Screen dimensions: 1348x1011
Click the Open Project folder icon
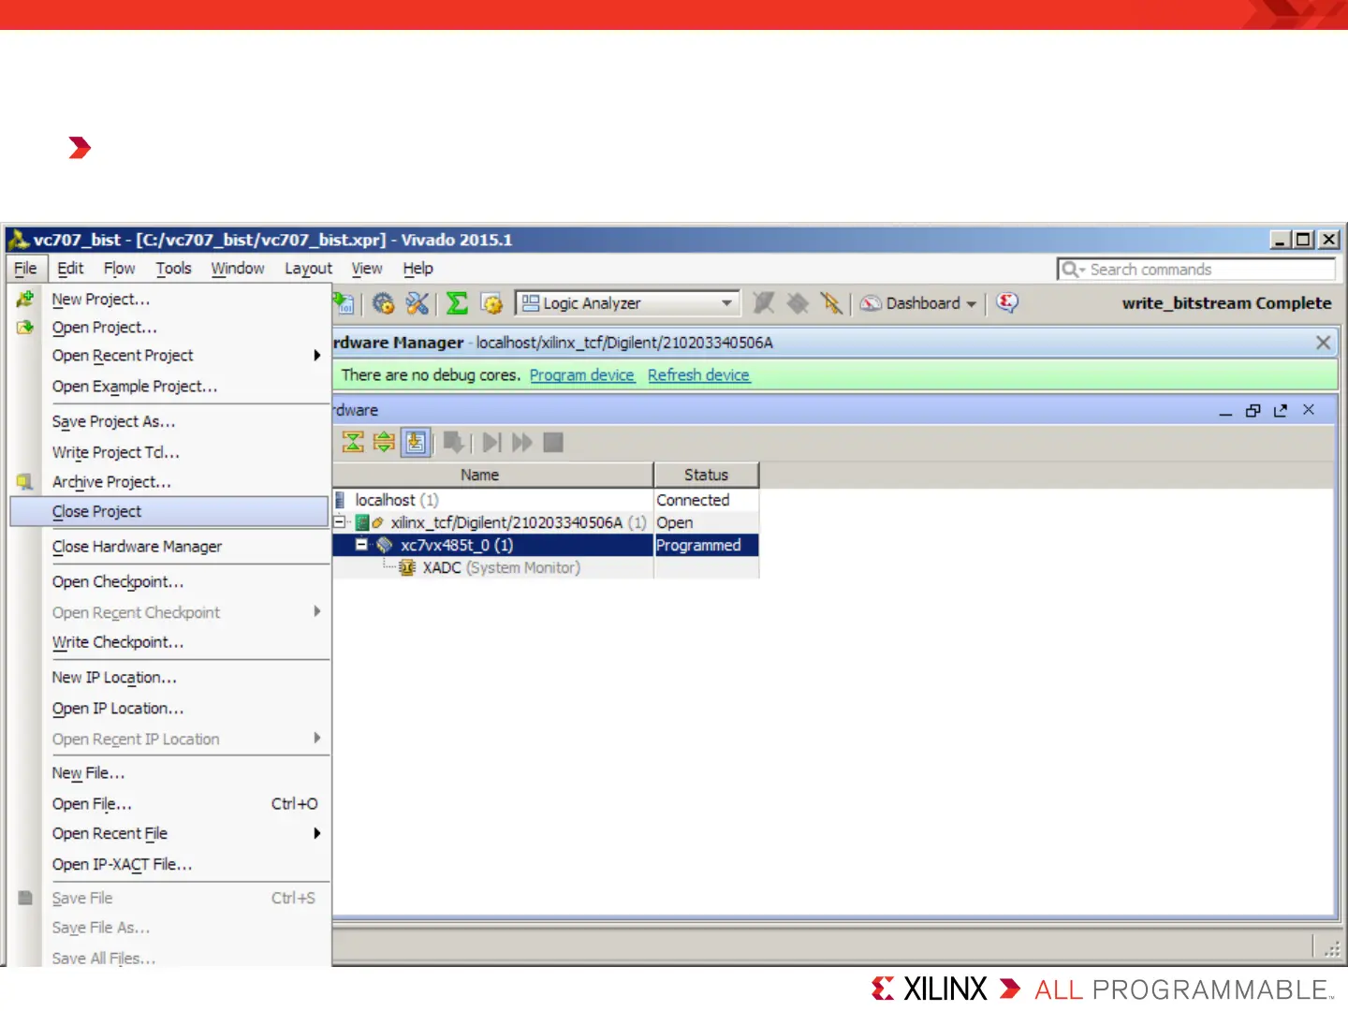[25, 327]
